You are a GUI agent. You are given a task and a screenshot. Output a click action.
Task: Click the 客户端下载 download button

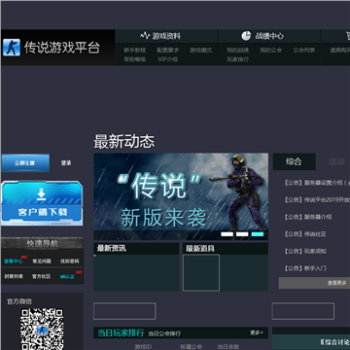click(x=42, y=203)
